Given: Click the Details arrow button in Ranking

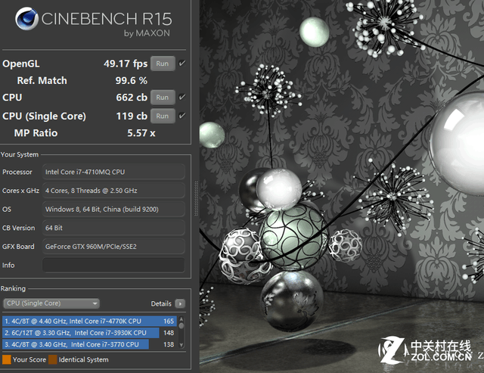Looking at the screenshot, I should tap(180, 303).
